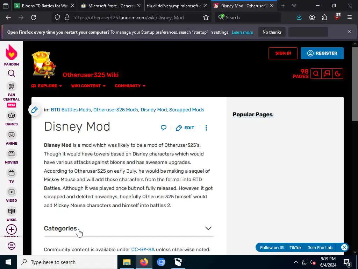Bookmark this page with the star icon
The height and width of the screenshot is (269, 358).
pos(206,18)
